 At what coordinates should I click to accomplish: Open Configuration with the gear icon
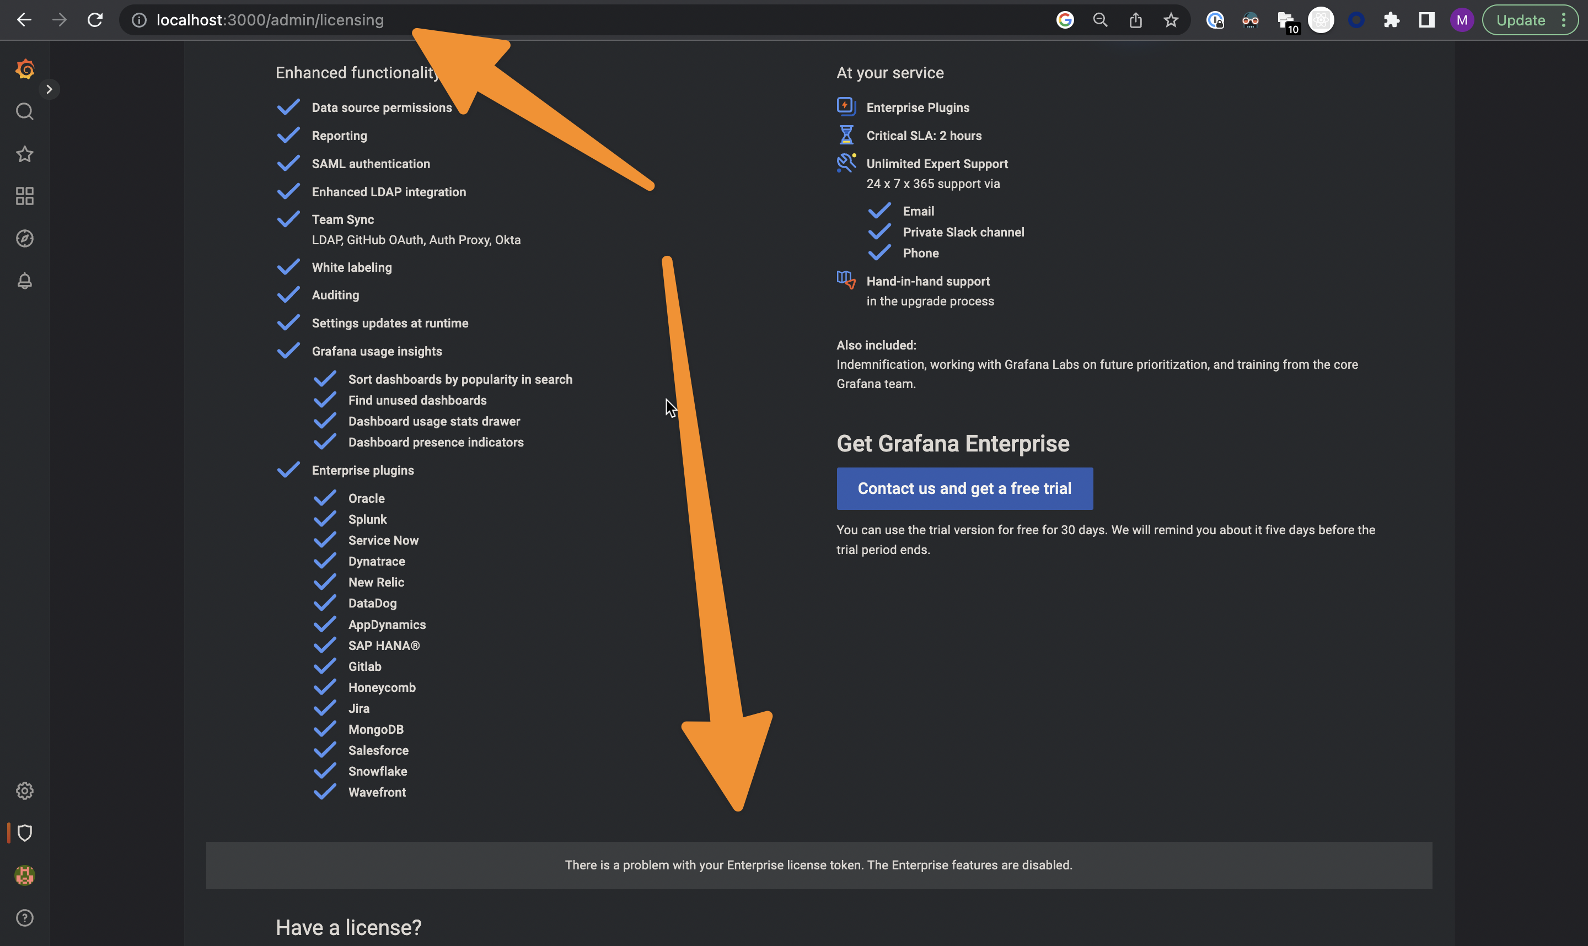click(25, 791)
